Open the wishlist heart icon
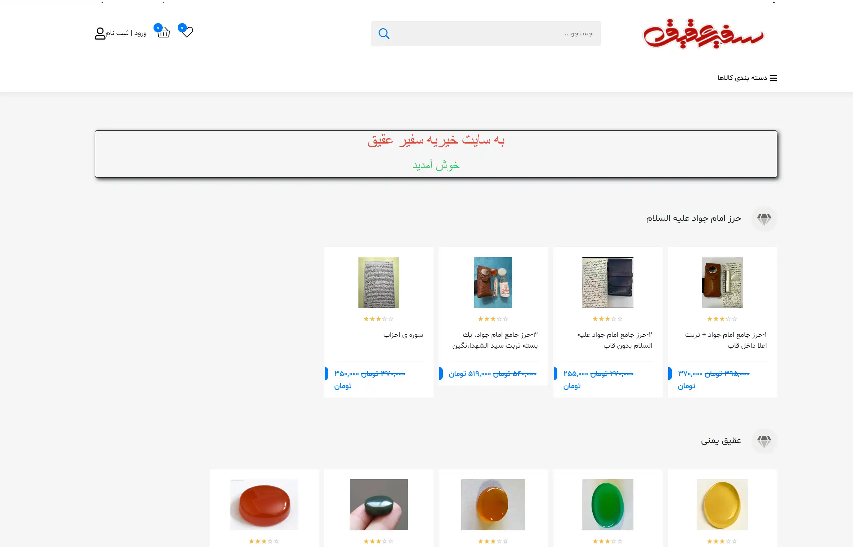The image size is (853, 547). (x=186, y=31)
